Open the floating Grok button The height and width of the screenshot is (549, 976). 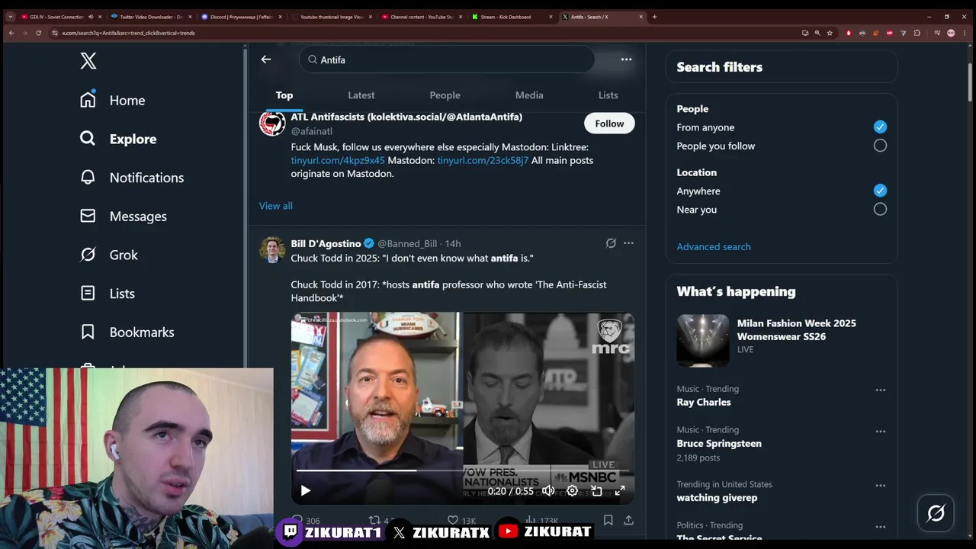[936, 513]
